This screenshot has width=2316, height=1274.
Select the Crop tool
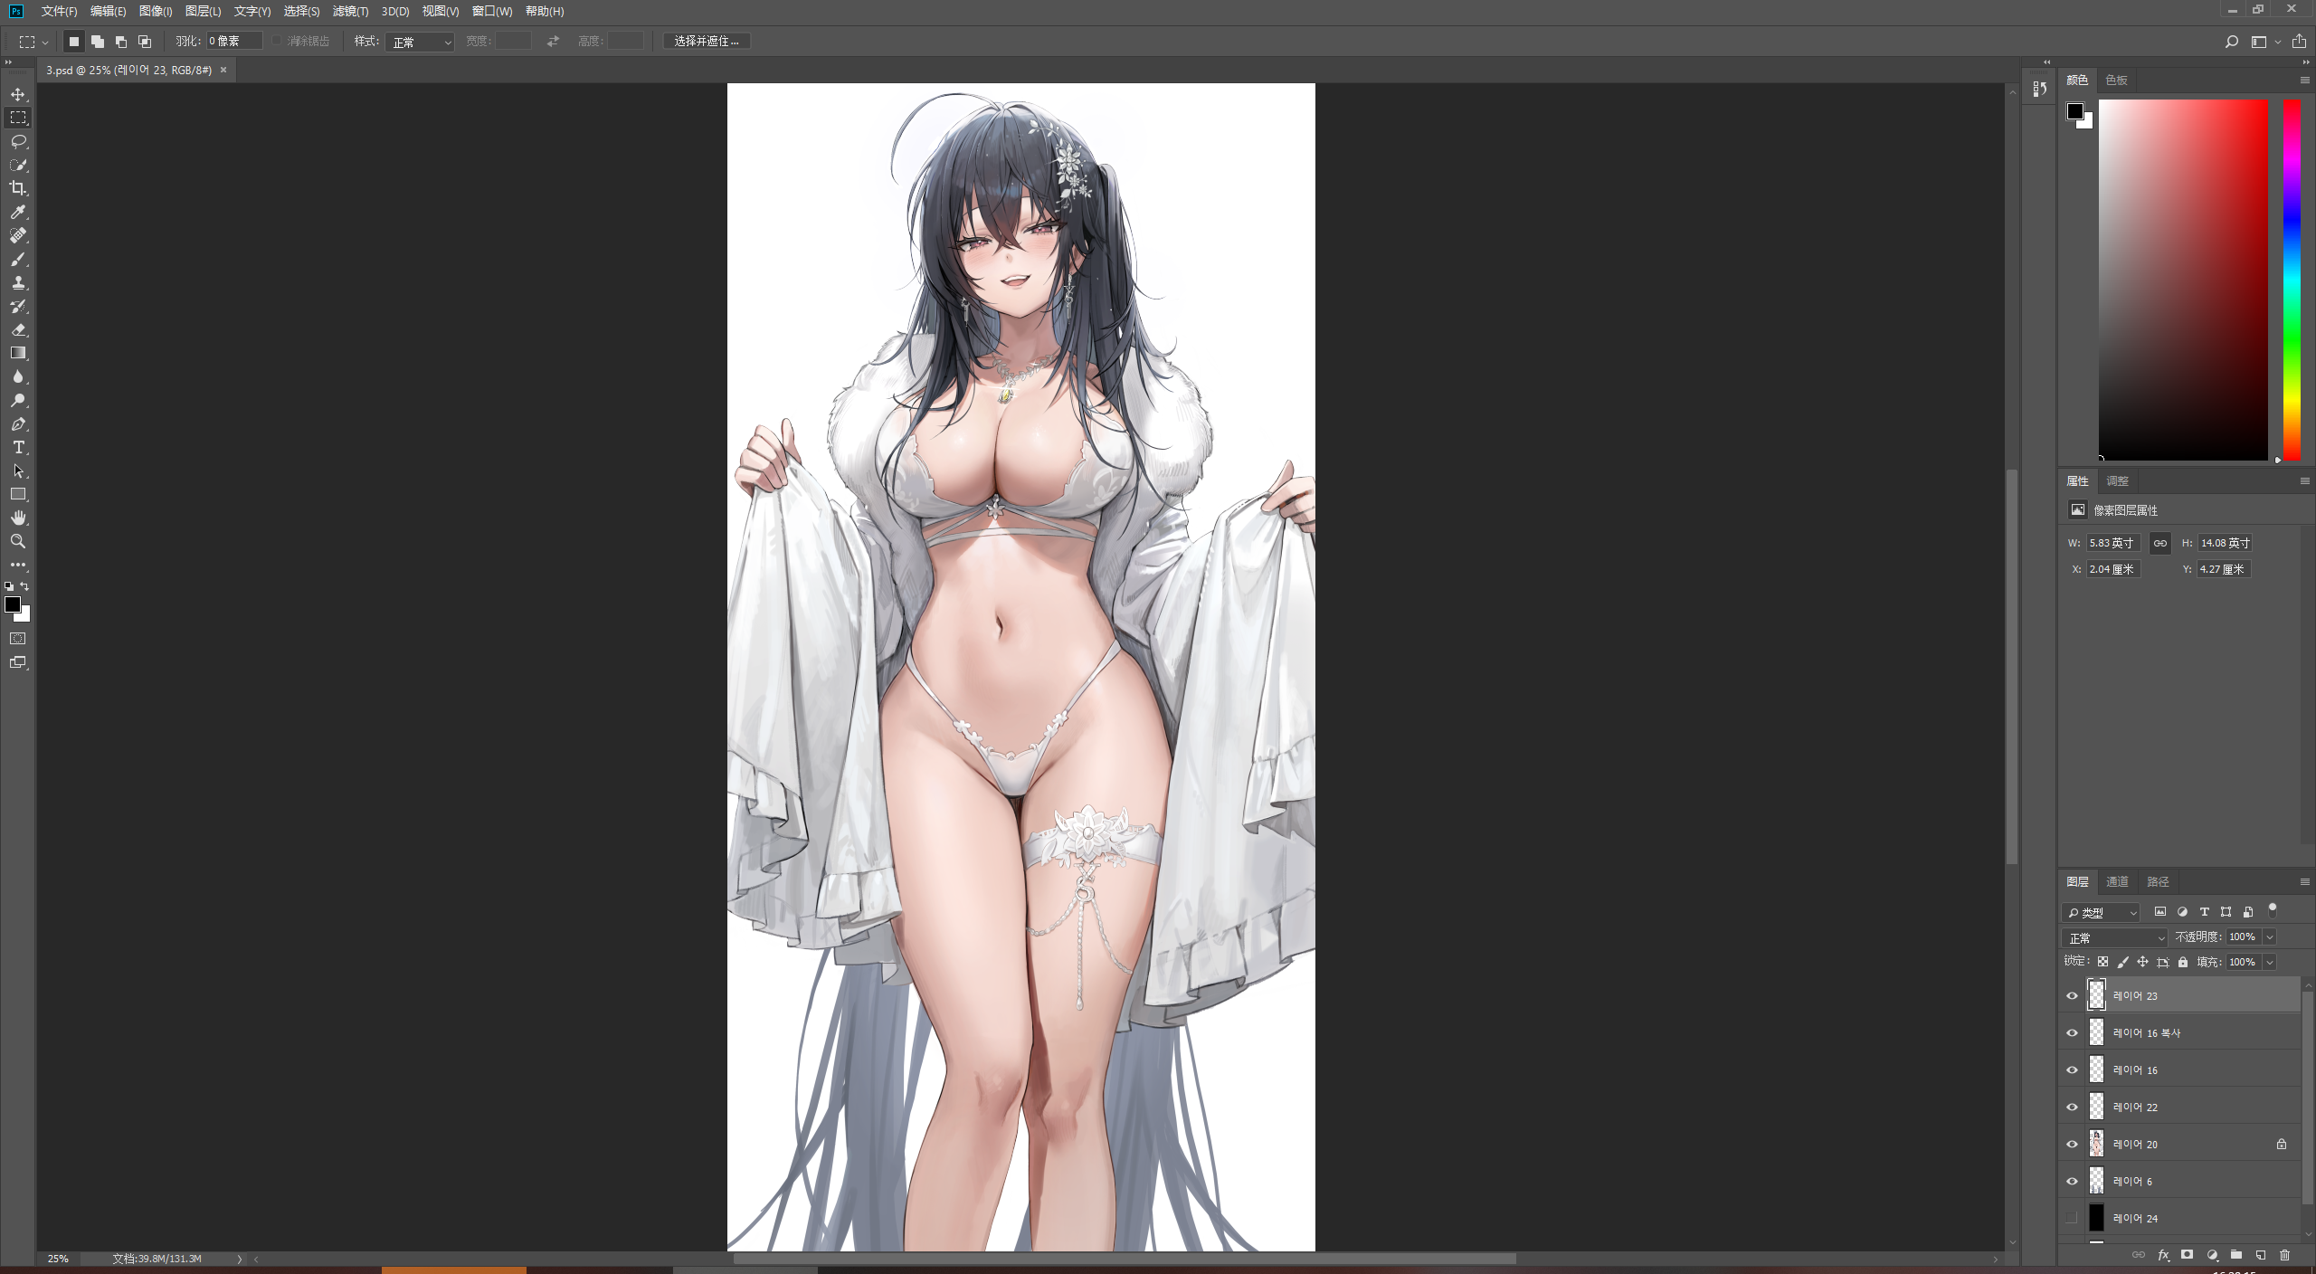click(x=18, y=188)
